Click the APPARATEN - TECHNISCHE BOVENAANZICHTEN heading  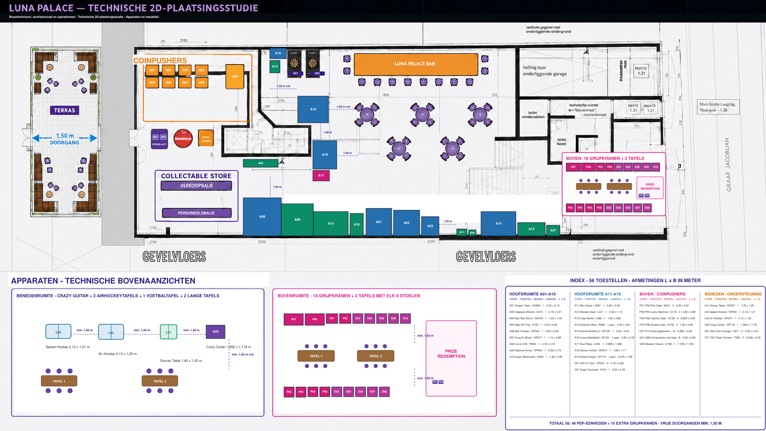(x=103, y=281)
